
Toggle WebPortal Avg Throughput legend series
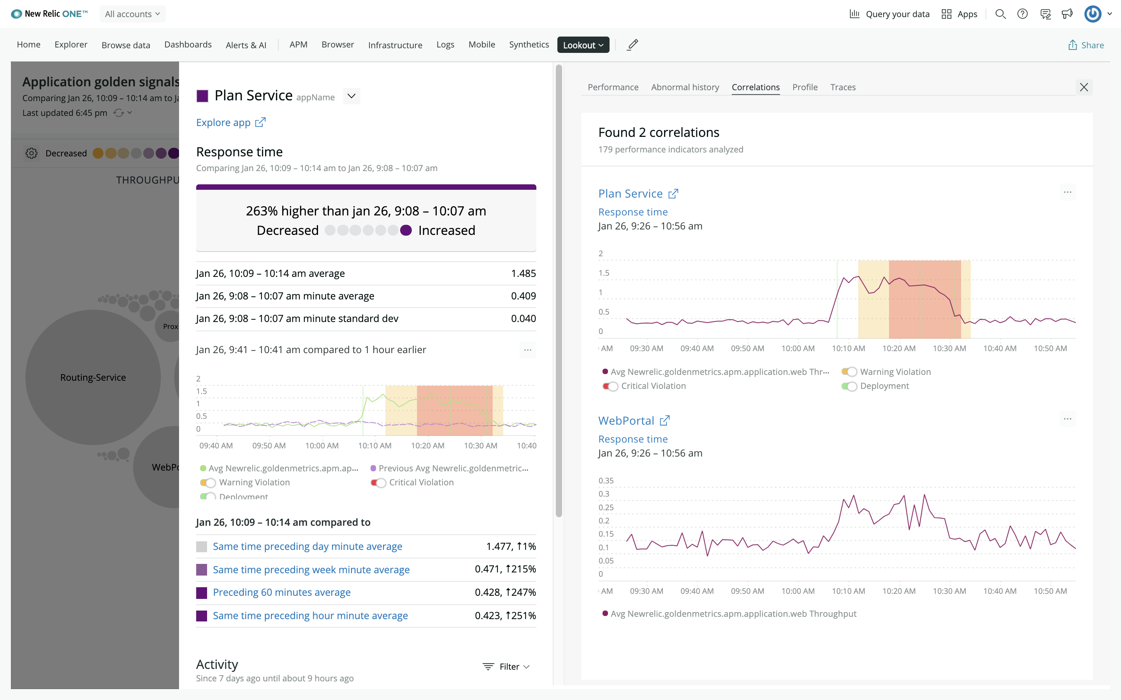[x=729, y=613]
